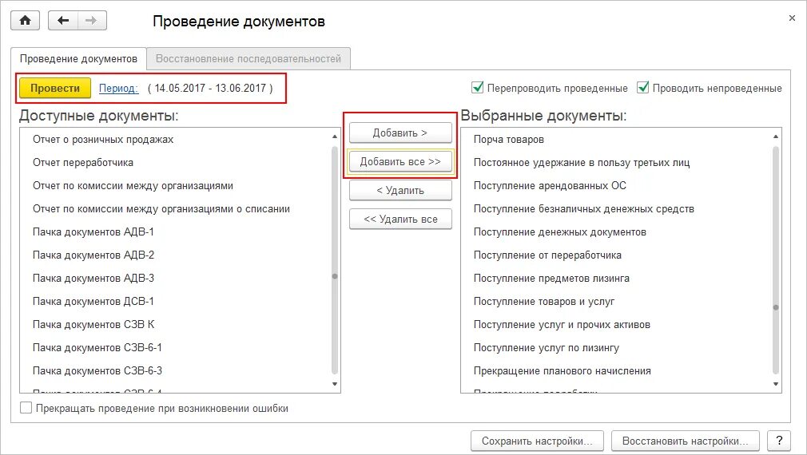Viewport: 807px width, 455px height.
Task: Go to the home page icon
Action: [25, 21]
